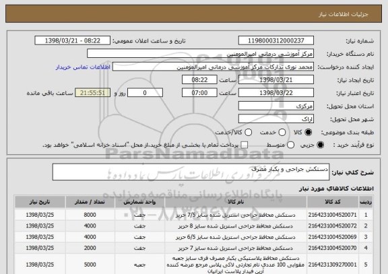Select the جزیی purchase type radio
Image resolution: width=388 pixels, height=274 pixels.
320,145
